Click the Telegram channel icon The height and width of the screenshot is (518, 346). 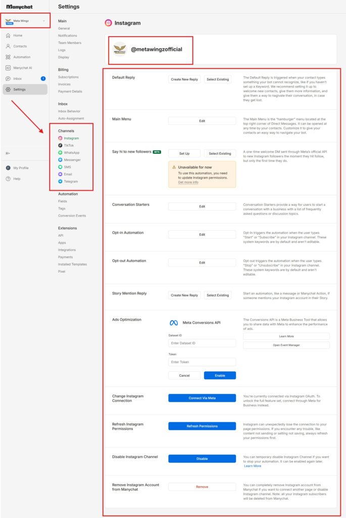(x=60, y=182)
